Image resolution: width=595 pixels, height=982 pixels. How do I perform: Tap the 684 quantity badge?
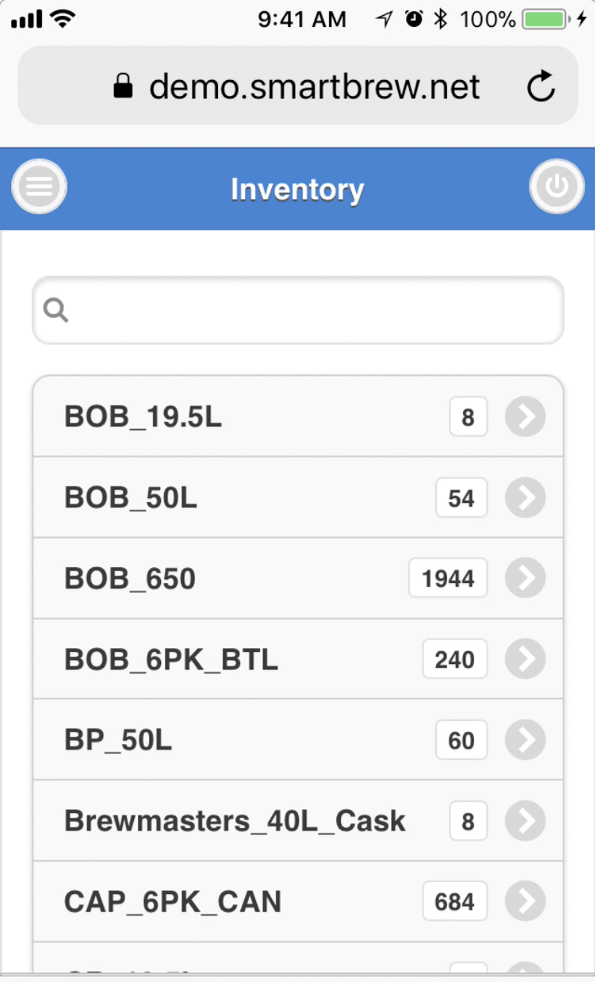click(x=454, y=902)
